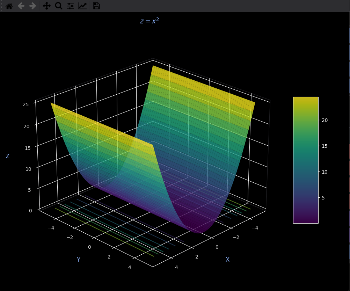Click the Forward navigation arrow icon
Viewport: 350px width, 291px height.
pyautogui.click(x=32, y=6)
